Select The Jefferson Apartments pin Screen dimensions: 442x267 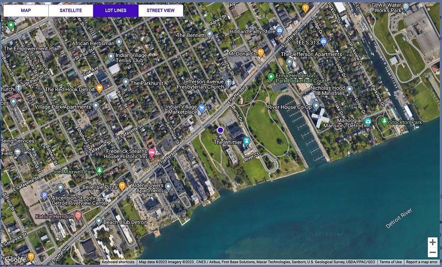289,62
